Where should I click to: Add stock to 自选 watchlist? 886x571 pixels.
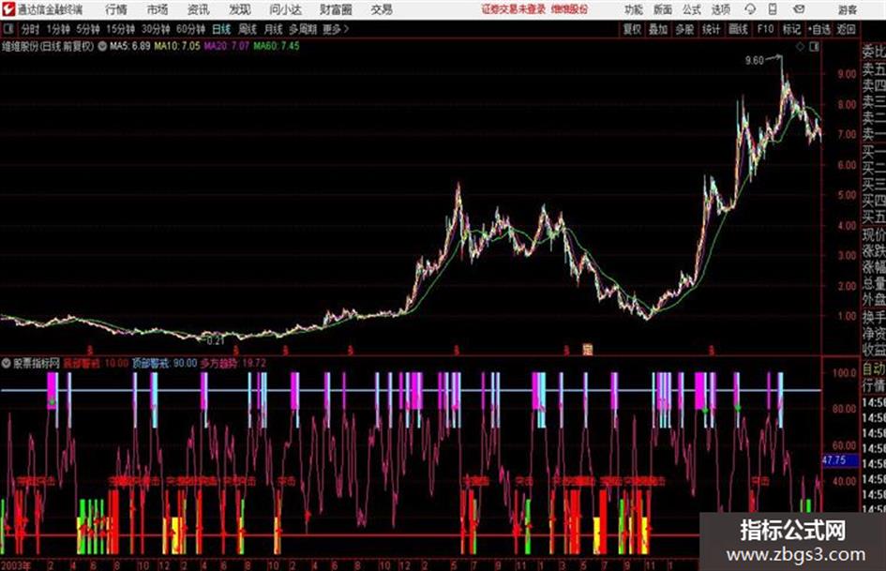[819, 29]
